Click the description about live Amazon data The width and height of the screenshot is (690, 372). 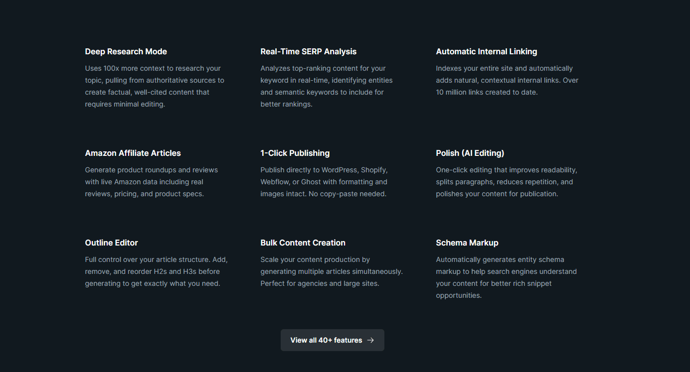tap(152, 182)
